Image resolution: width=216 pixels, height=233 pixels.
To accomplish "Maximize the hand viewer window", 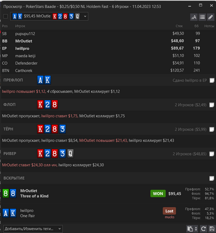I will (200, 5).
